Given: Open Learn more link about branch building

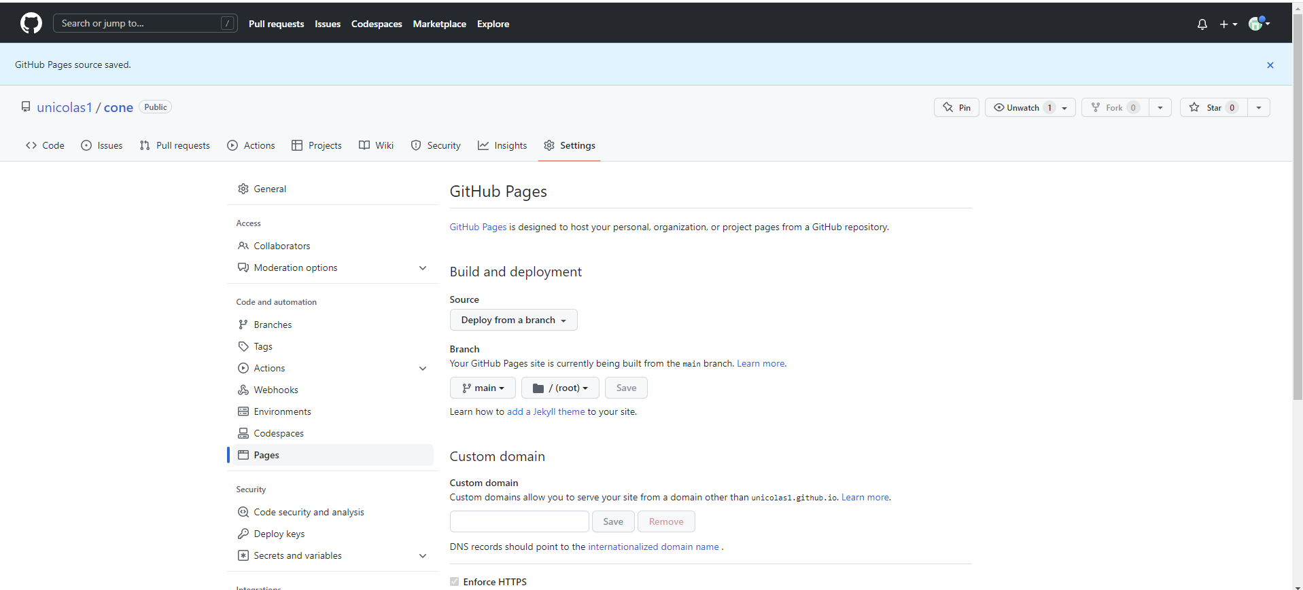Looking at the screenshot, I should [x=761, y=363].
